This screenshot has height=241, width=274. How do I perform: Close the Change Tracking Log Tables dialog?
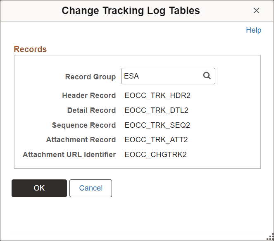tap(256, 11)
